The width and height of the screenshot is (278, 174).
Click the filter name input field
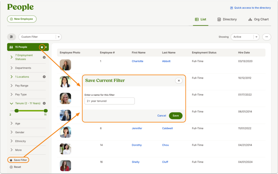point(110,101)
